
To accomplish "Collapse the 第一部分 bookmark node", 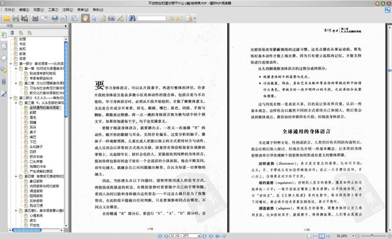I will [x=11, y=64].
